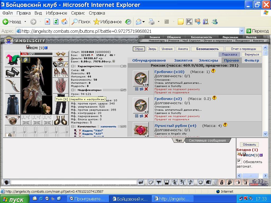Click the earrings equipment slot
The image size is (271, 203).
pos(61,54)
